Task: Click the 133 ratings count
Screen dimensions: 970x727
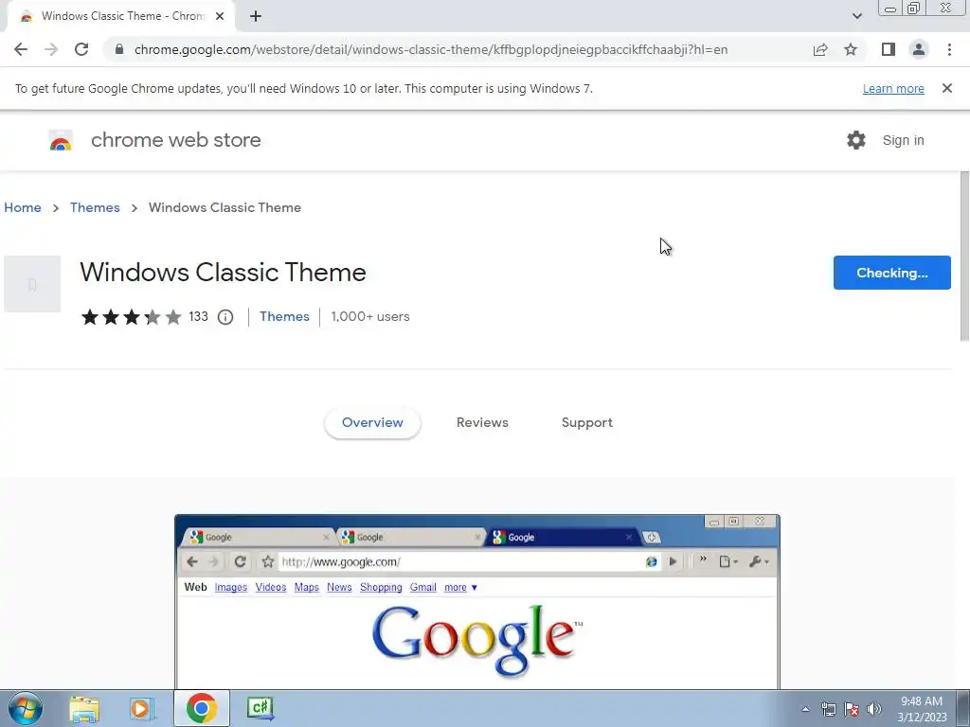Action: [198, 316]
